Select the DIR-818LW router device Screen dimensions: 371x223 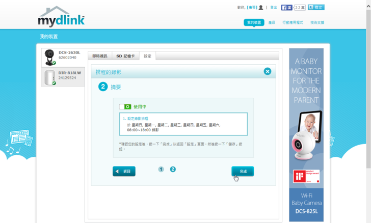63,77
